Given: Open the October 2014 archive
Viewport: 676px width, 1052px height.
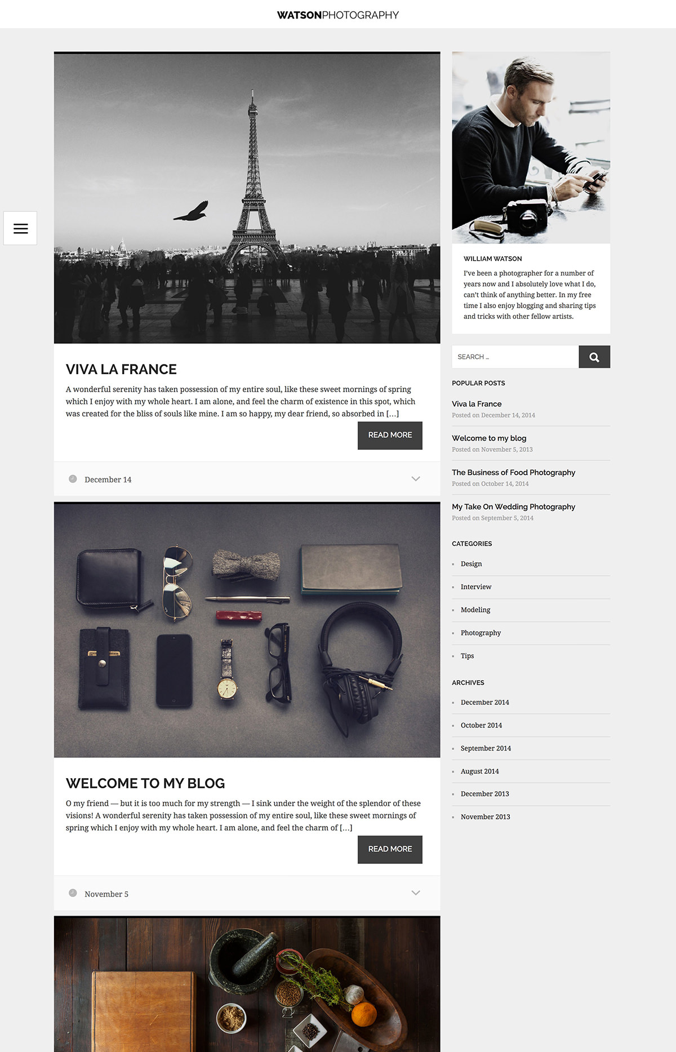Looking at the screenshot, I should pyautogui.click(x=481, y=725).
